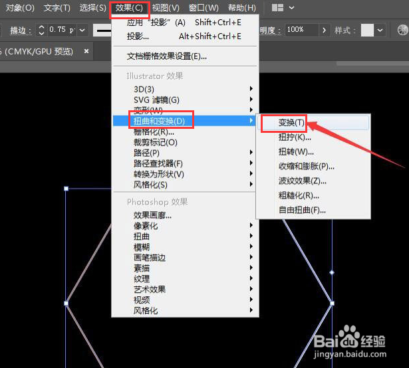
Task: Click the right middle anchor point of hexagon
Action: pos(332,303)
